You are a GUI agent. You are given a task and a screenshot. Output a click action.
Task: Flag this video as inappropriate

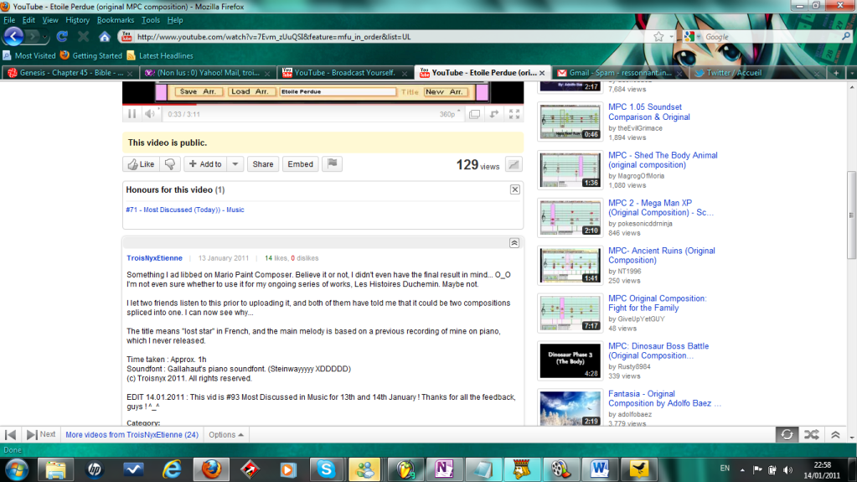[x=333, y=164]
